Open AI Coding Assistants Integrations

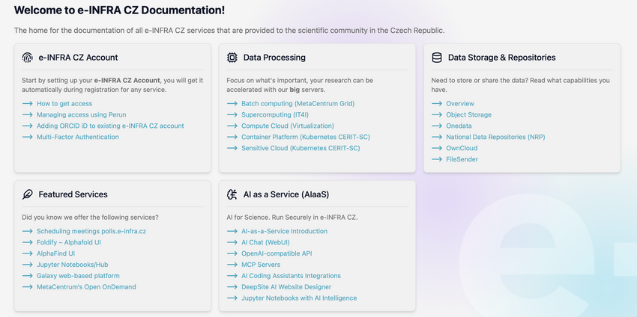pos(291,276)
